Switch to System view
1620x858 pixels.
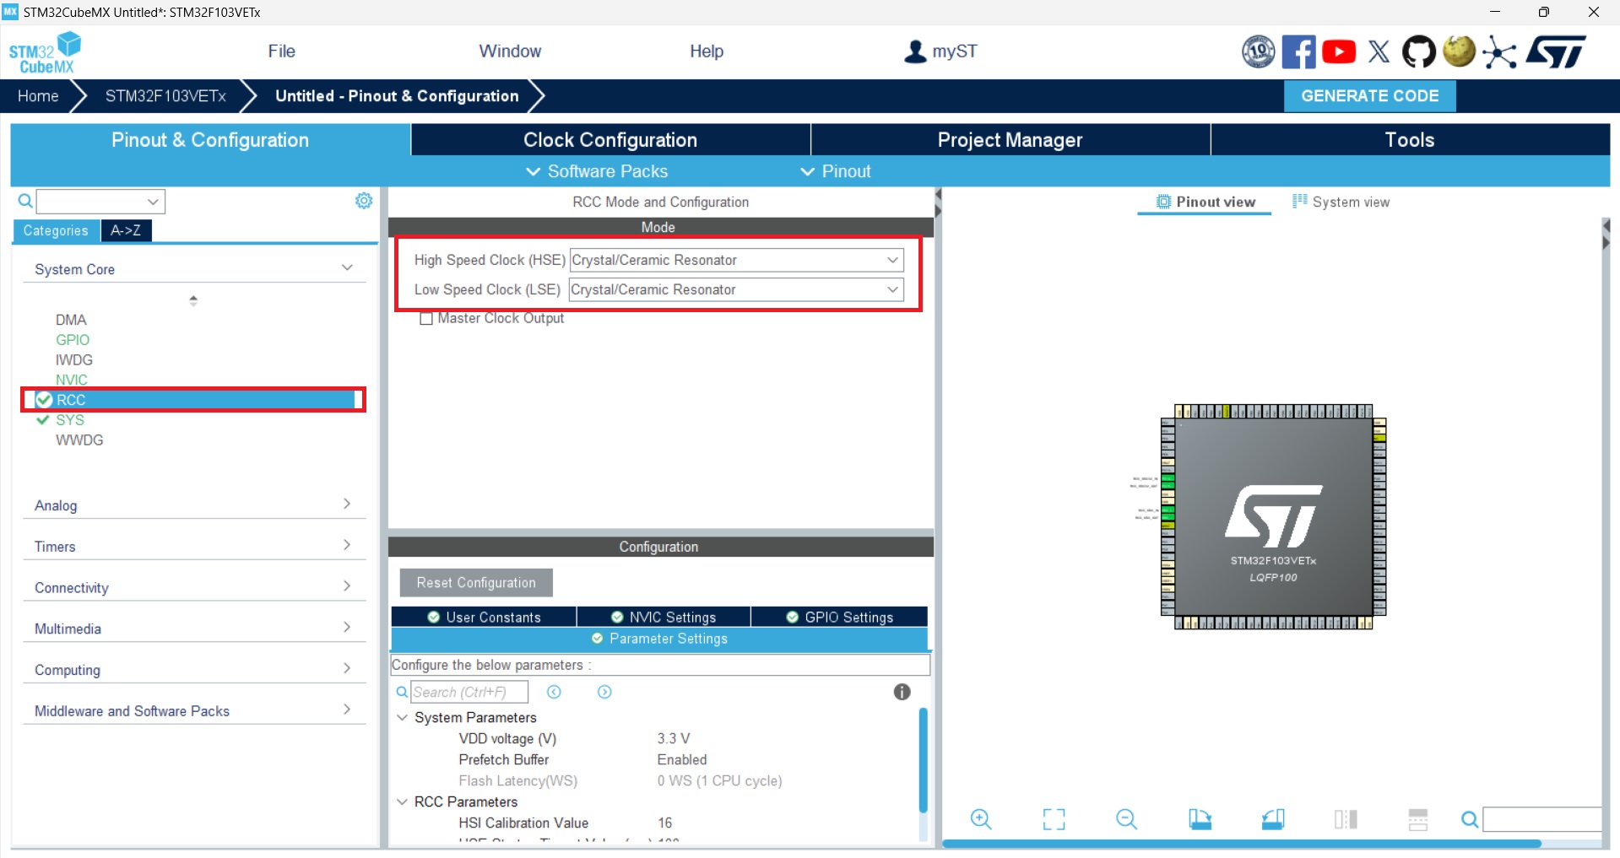click(x=1341, y=202)
